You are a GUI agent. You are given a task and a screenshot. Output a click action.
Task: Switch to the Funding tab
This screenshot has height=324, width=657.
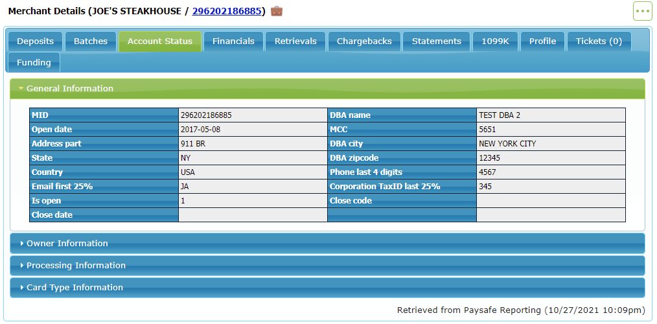pos(34,62)
